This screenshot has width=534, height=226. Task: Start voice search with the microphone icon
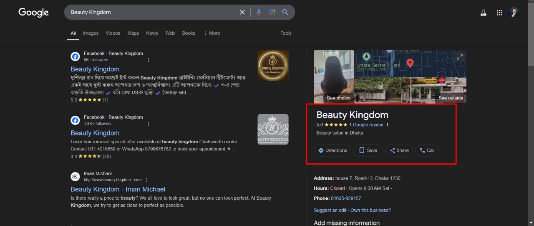point(259,12)
